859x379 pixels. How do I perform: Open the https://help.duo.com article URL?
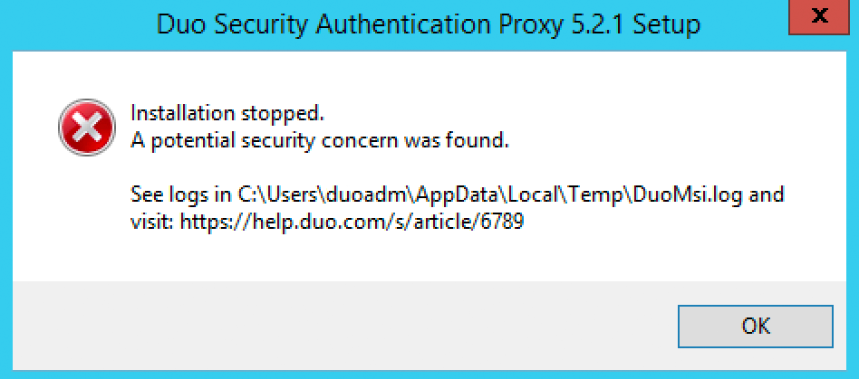pyautogui.click(x=352, y=221)
